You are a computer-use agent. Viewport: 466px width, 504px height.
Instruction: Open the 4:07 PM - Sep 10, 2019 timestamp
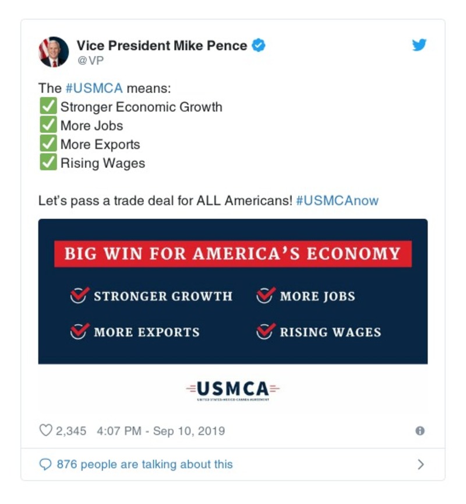[161, 431]
